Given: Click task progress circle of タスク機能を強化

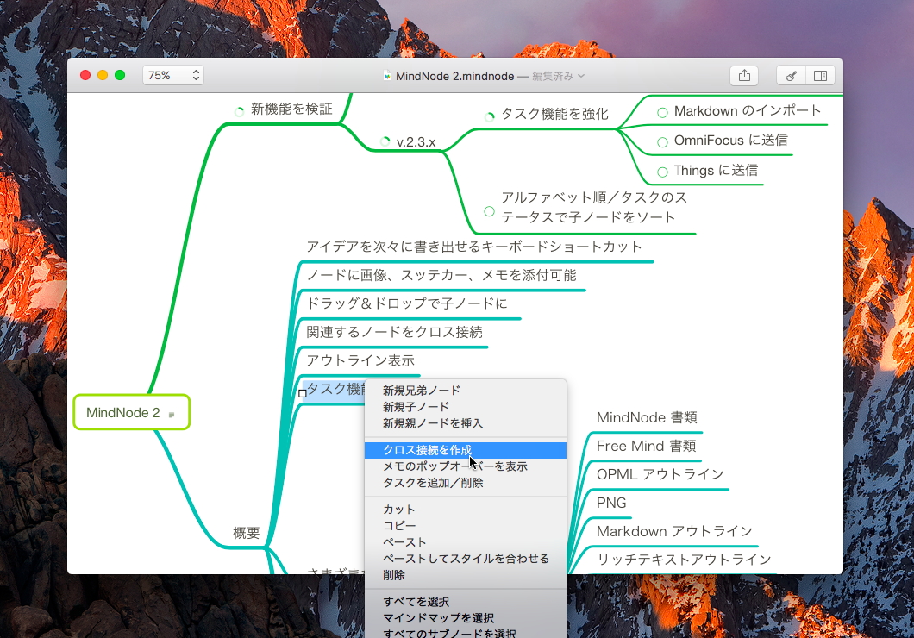Looking at the screenshot, I should (490, 116).
